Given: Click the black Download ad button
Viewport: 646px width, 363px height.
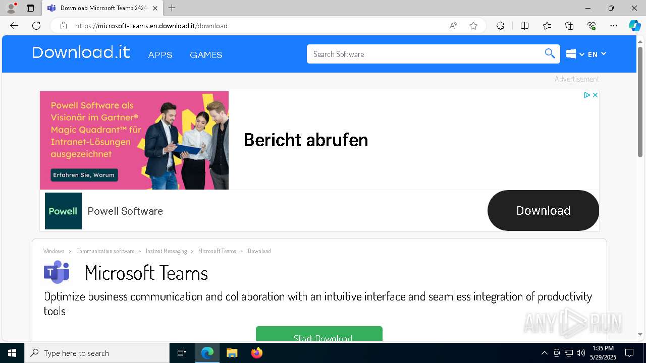Looking at the screenshot, I should pyautogui.click(x=543, y=210).
